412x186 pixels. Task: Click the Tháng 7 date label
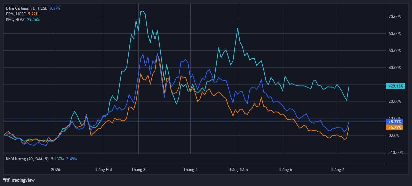tap(337, 170)
